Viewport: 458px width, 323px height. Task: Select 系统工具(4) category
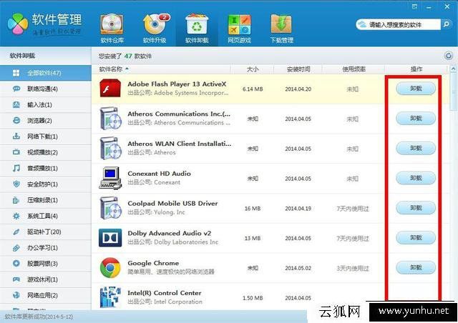coord(46,216)
